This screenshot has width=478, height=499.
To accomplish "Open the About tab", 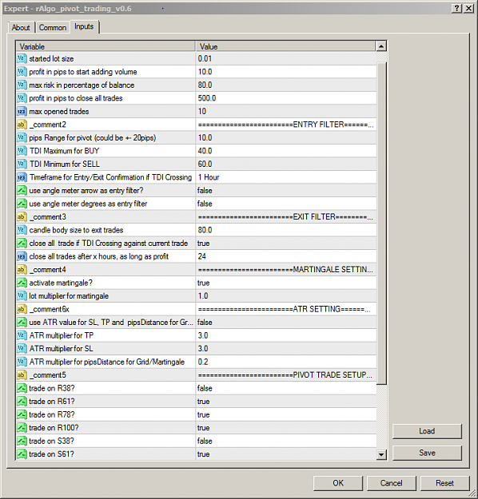I will [x=21, y=28].
